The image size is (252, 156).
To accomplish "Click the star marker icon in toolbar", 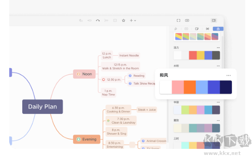I will pyautogui.click(x=123, y=21).
